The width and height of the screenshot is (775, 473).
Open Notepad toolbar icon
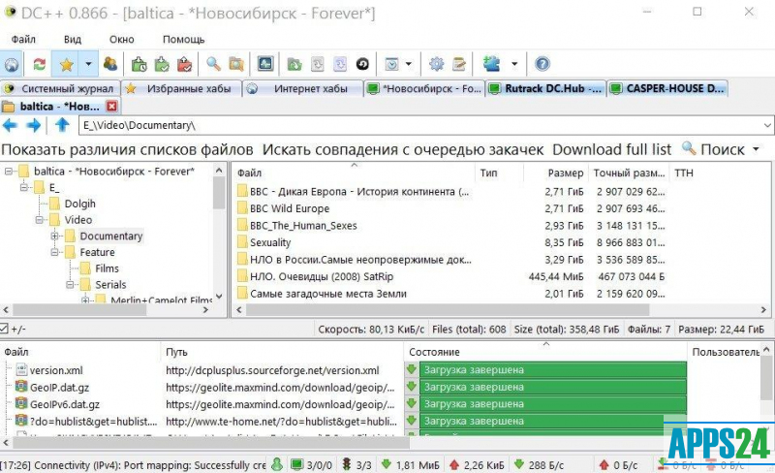click(x=458, y=64)
